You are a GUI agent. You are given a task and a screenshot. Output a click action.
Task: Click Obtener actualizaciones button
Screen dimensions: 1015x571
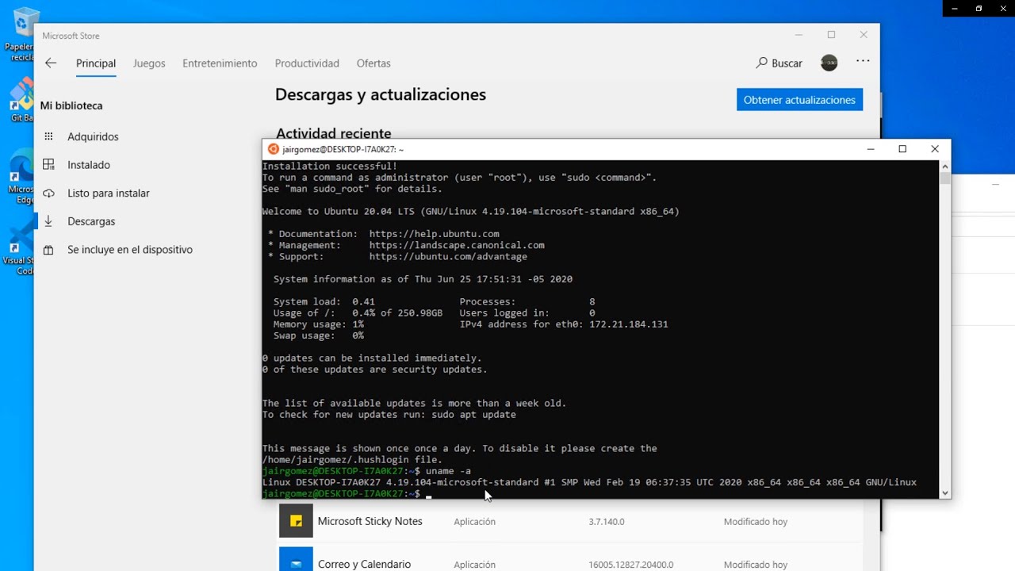click(x=799, y=100)
